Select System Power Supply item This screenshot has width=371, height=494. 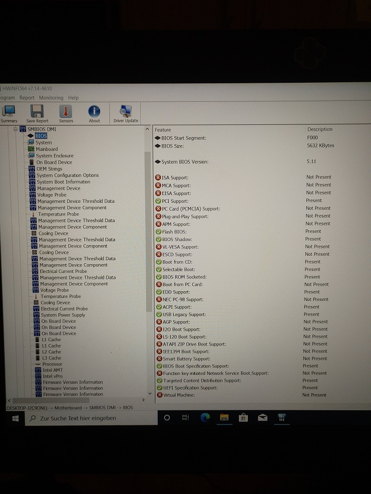click(63, 315)
